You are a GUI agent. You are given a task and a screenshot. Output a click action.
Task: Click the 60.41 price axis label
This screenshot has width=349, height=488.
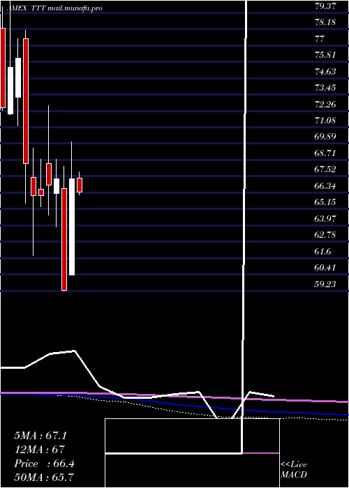tap(325, 268)
